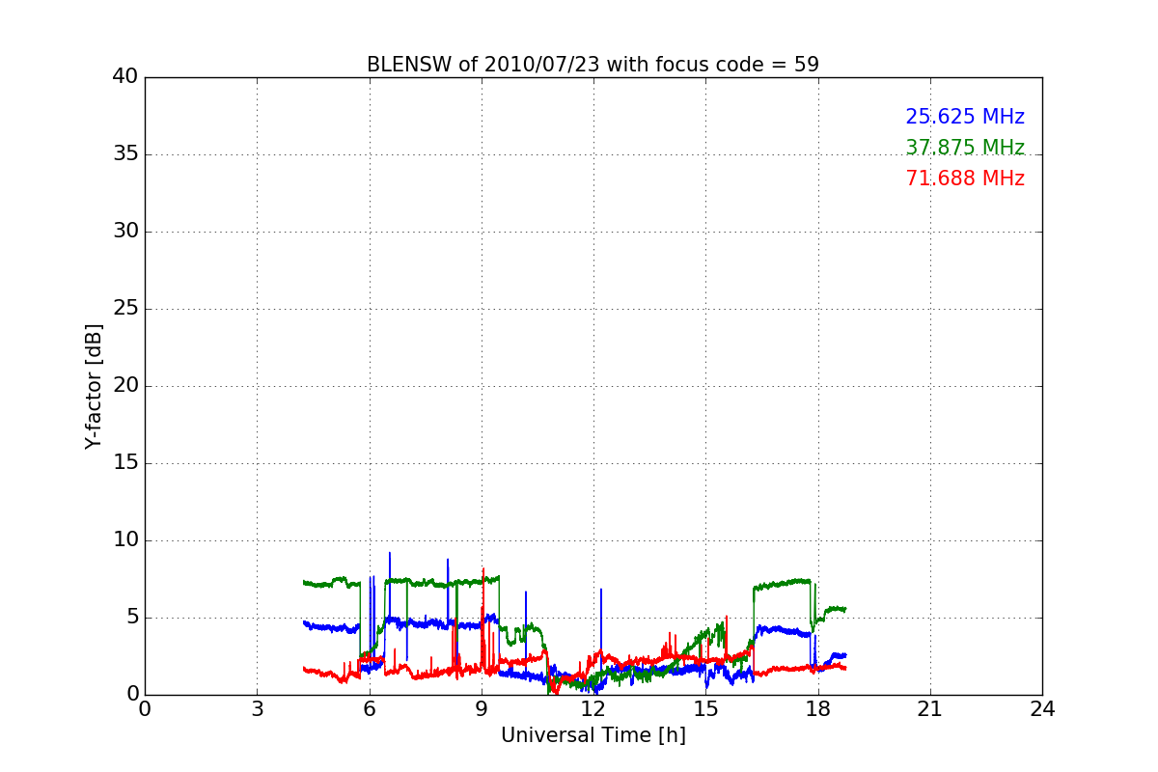Click the y-axis tick label 10
Viewport: 1158px width, 772px height.
125,540
